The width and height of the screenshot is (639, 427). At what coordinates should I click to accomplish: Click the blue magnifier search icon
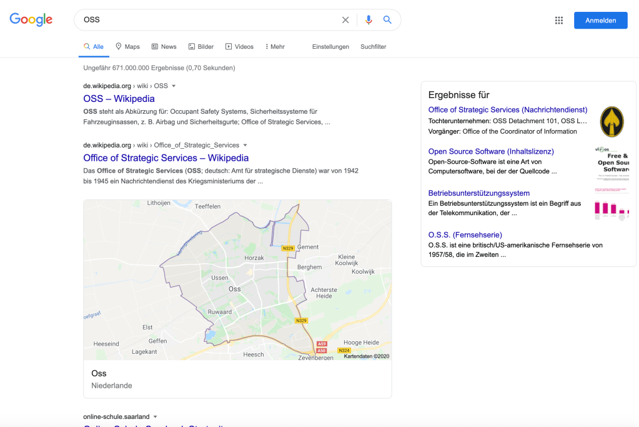pyautogui.click(x=387, y=19)
